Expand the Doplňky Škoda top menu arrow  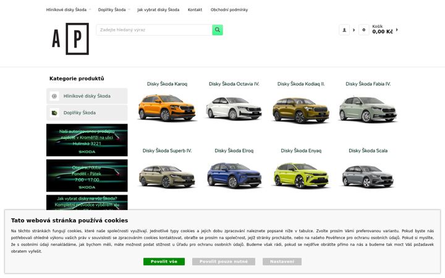point(129,10)
